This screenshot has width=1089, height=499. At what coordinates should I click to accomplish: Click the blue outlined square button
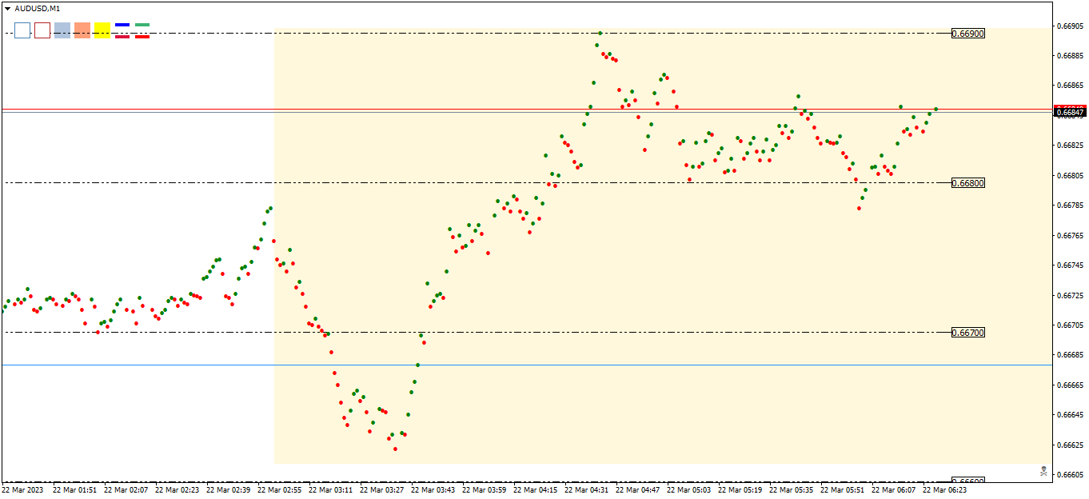(22, 30)
